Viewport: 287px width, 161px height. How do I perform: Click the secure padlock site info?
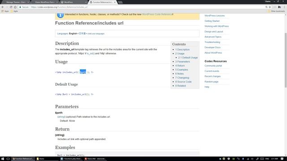[24, 7]
